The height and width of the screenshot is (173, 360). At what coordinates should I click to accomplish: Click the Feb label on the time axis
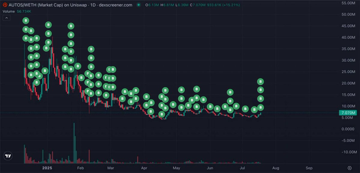80,168
